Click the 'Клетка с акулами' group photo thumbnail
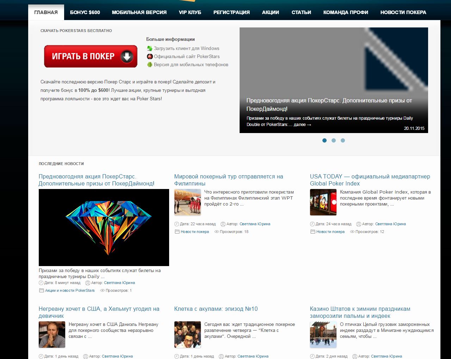Image resolution: width=451 pixels, height=359 pixels. point(187,335)
